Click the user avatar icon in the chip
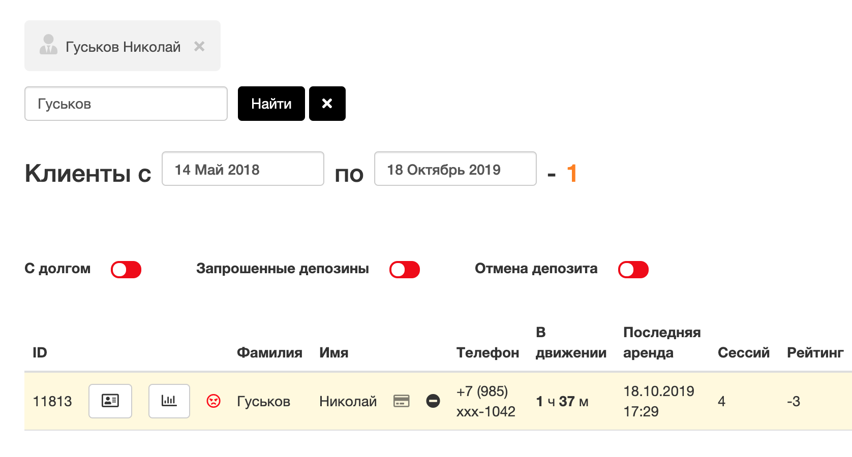 (48, 45)
